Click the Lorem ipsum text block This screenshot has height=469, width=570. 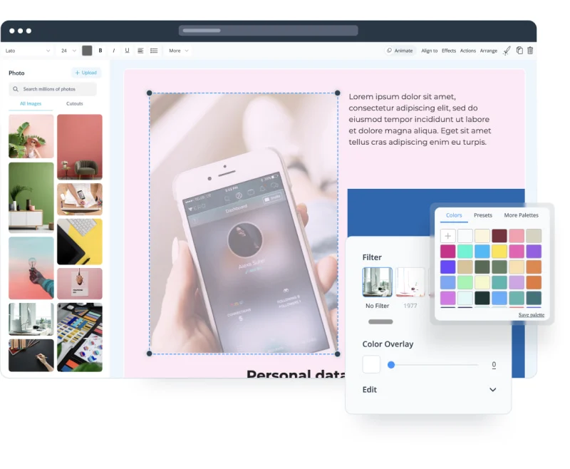[420, 119]
